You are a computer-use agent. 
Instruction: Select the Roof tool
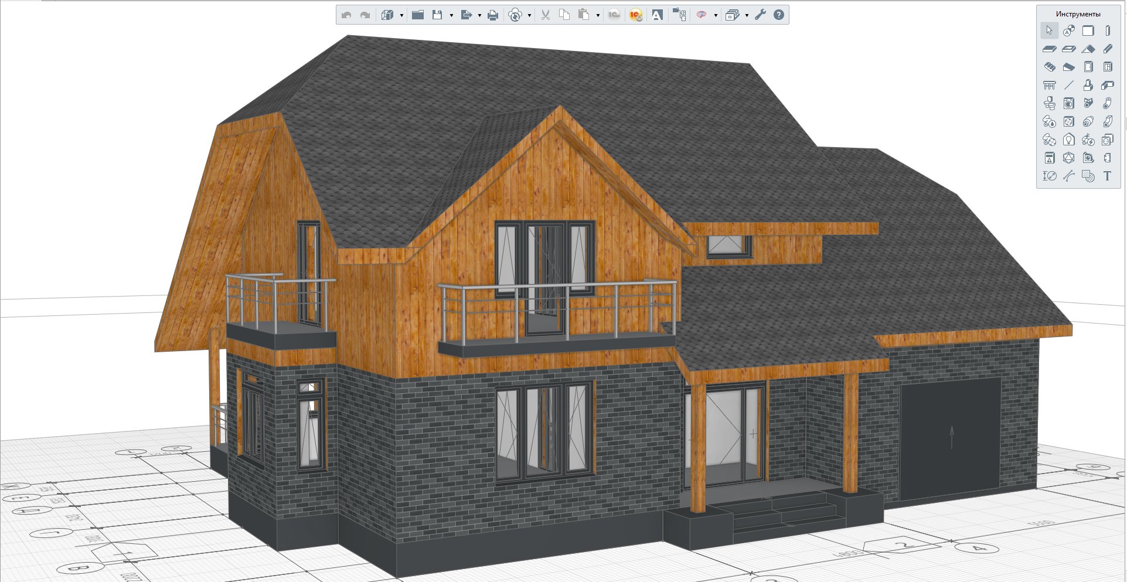1088,49
